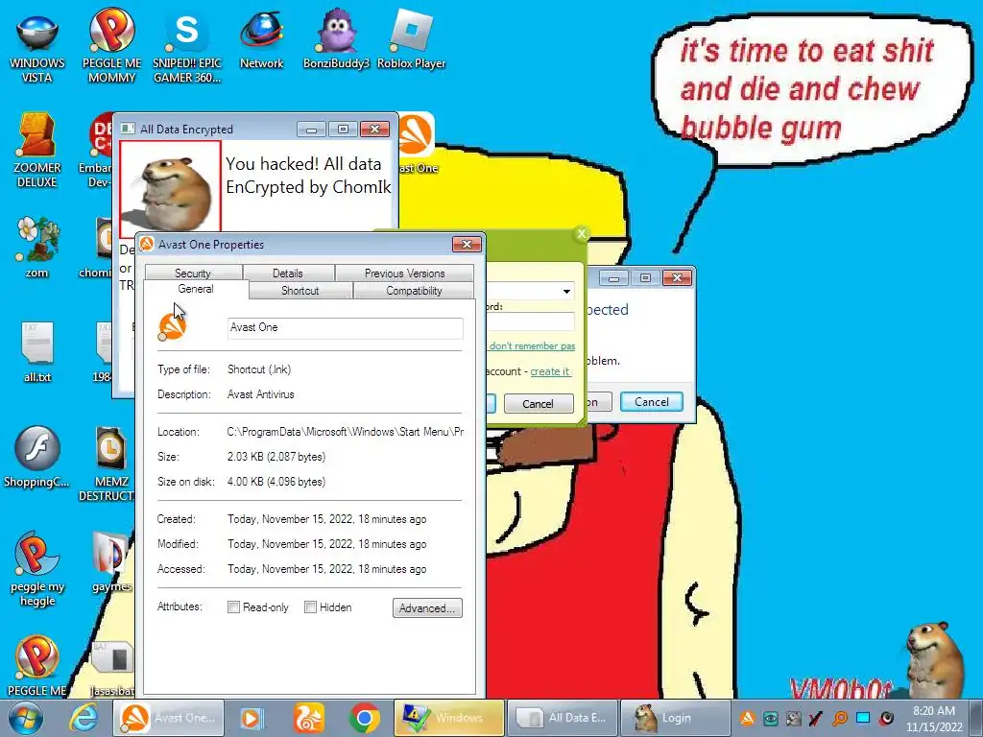Click the 'I don't remember password' link
Viewport: 983px width, 737px height.
pyautogui.click(x=532, y=345)
